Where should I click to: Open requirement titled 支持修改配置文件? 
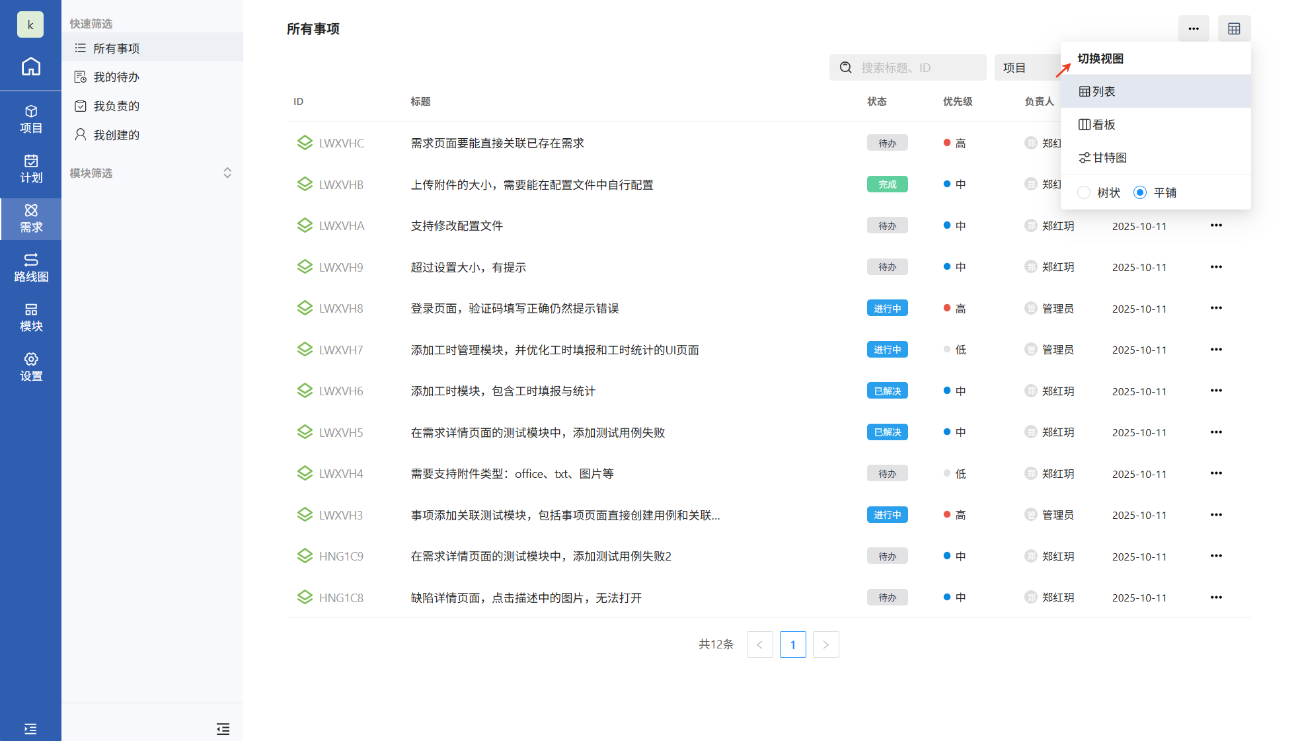pos(457,226)
